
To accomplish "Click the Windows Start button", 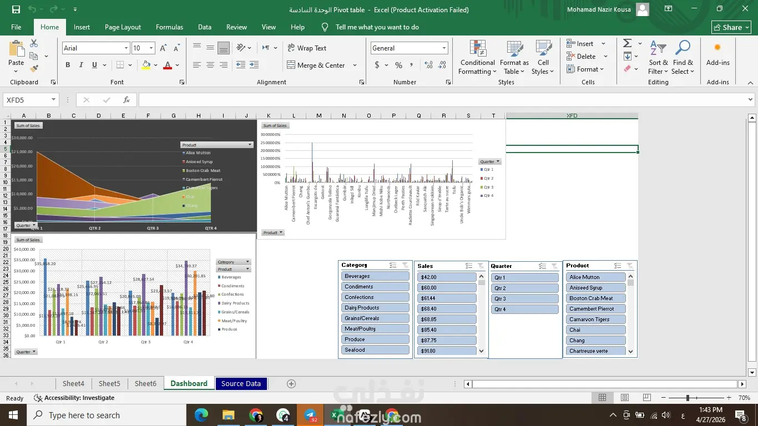I will click(x=13, y=415).
